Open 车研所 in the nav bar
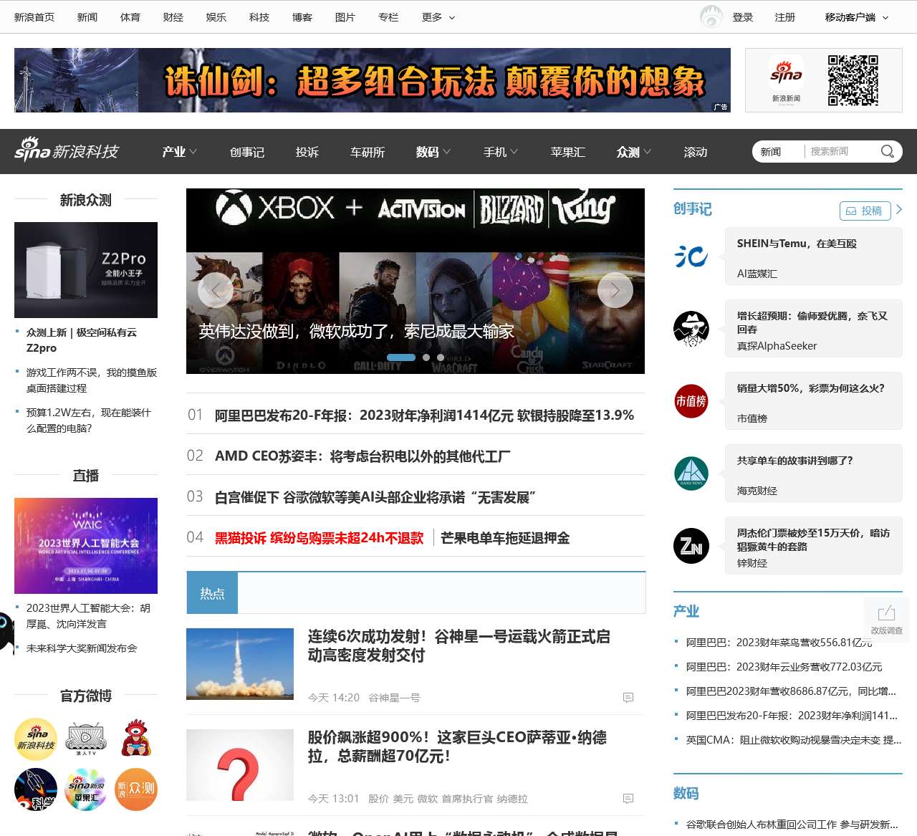The width and height of the screenshot is (917, 836). tap(368, 152)
